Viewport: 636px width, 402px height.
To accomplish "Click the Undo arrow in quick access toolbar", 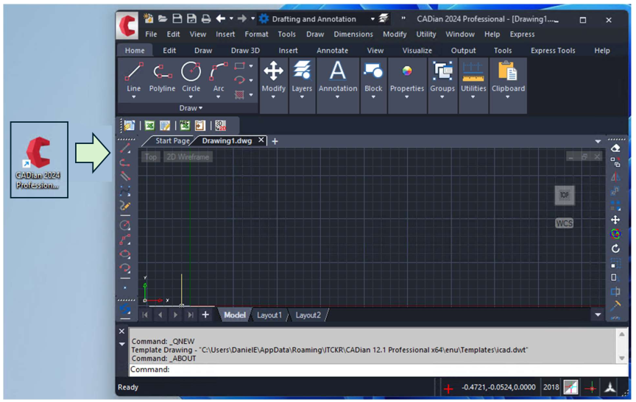I will tap(220, 18).
